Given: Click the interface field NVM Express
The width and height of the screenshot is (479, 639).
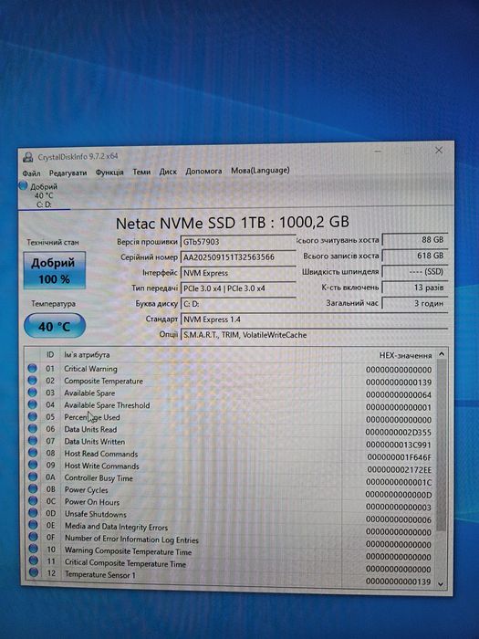Looking at the screenshot, I should click(238, 273).
